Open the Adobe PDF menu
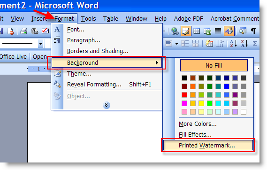This screenshot has width=267, height=170. tap(189, 19)
